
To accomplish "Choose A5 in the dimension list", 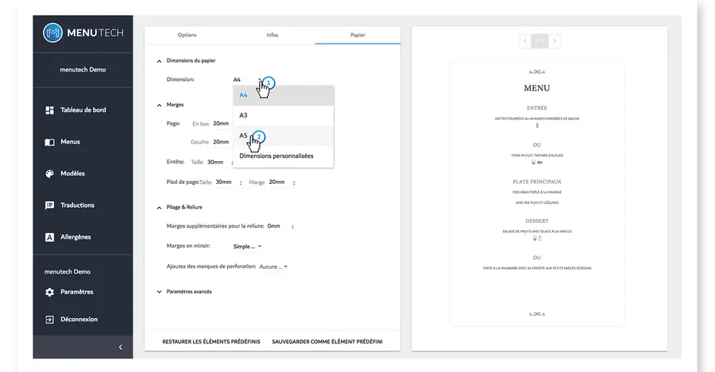I will 244,136.
